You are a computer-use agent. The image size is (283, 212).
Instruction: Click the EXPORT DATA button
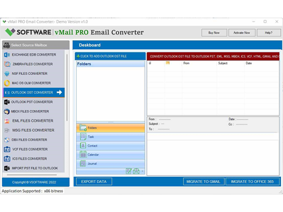[x=94, y=182]
